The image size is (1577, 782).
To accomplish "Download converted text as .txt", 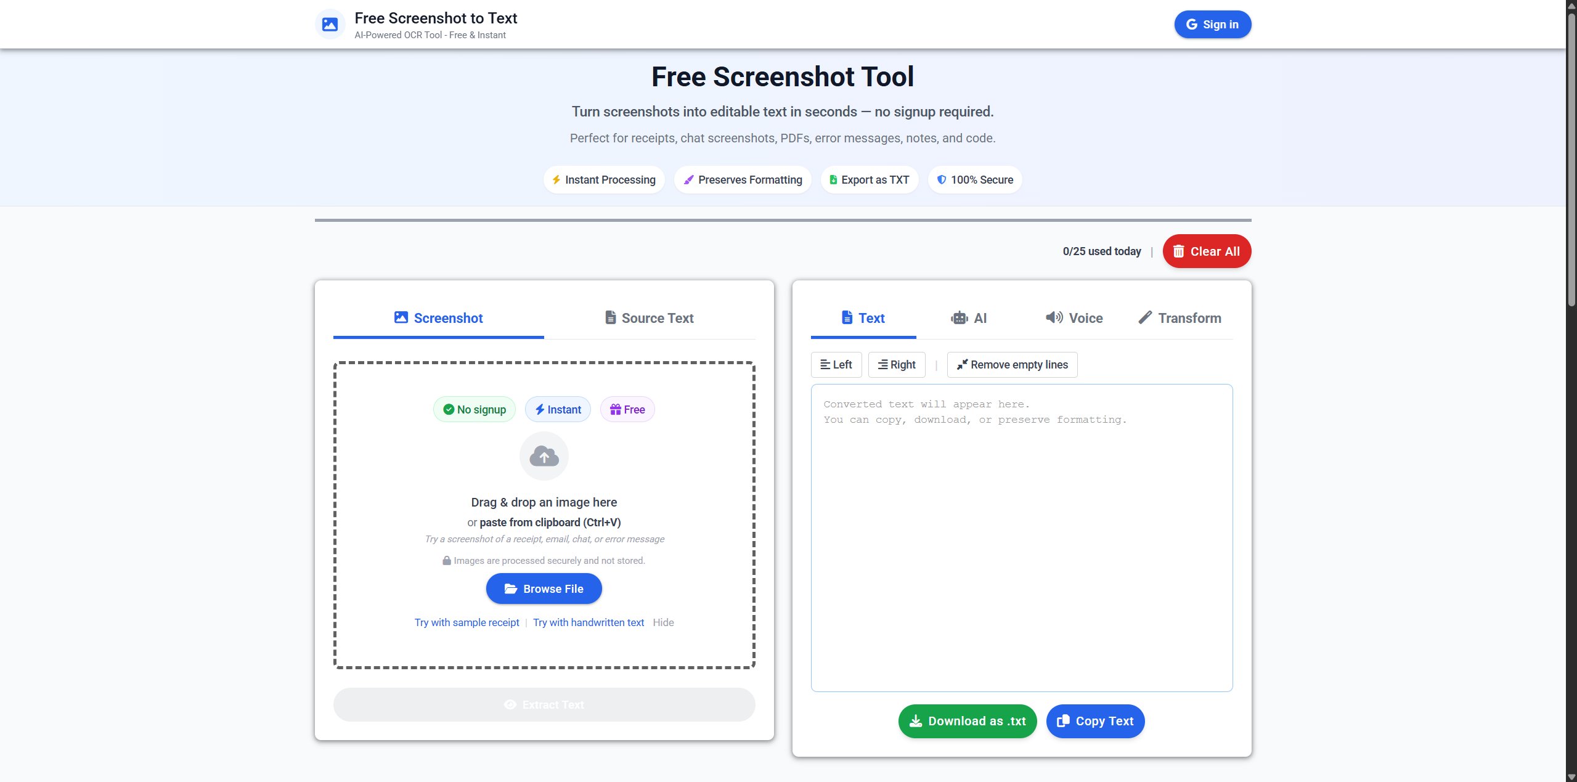I will pos(966,720).
